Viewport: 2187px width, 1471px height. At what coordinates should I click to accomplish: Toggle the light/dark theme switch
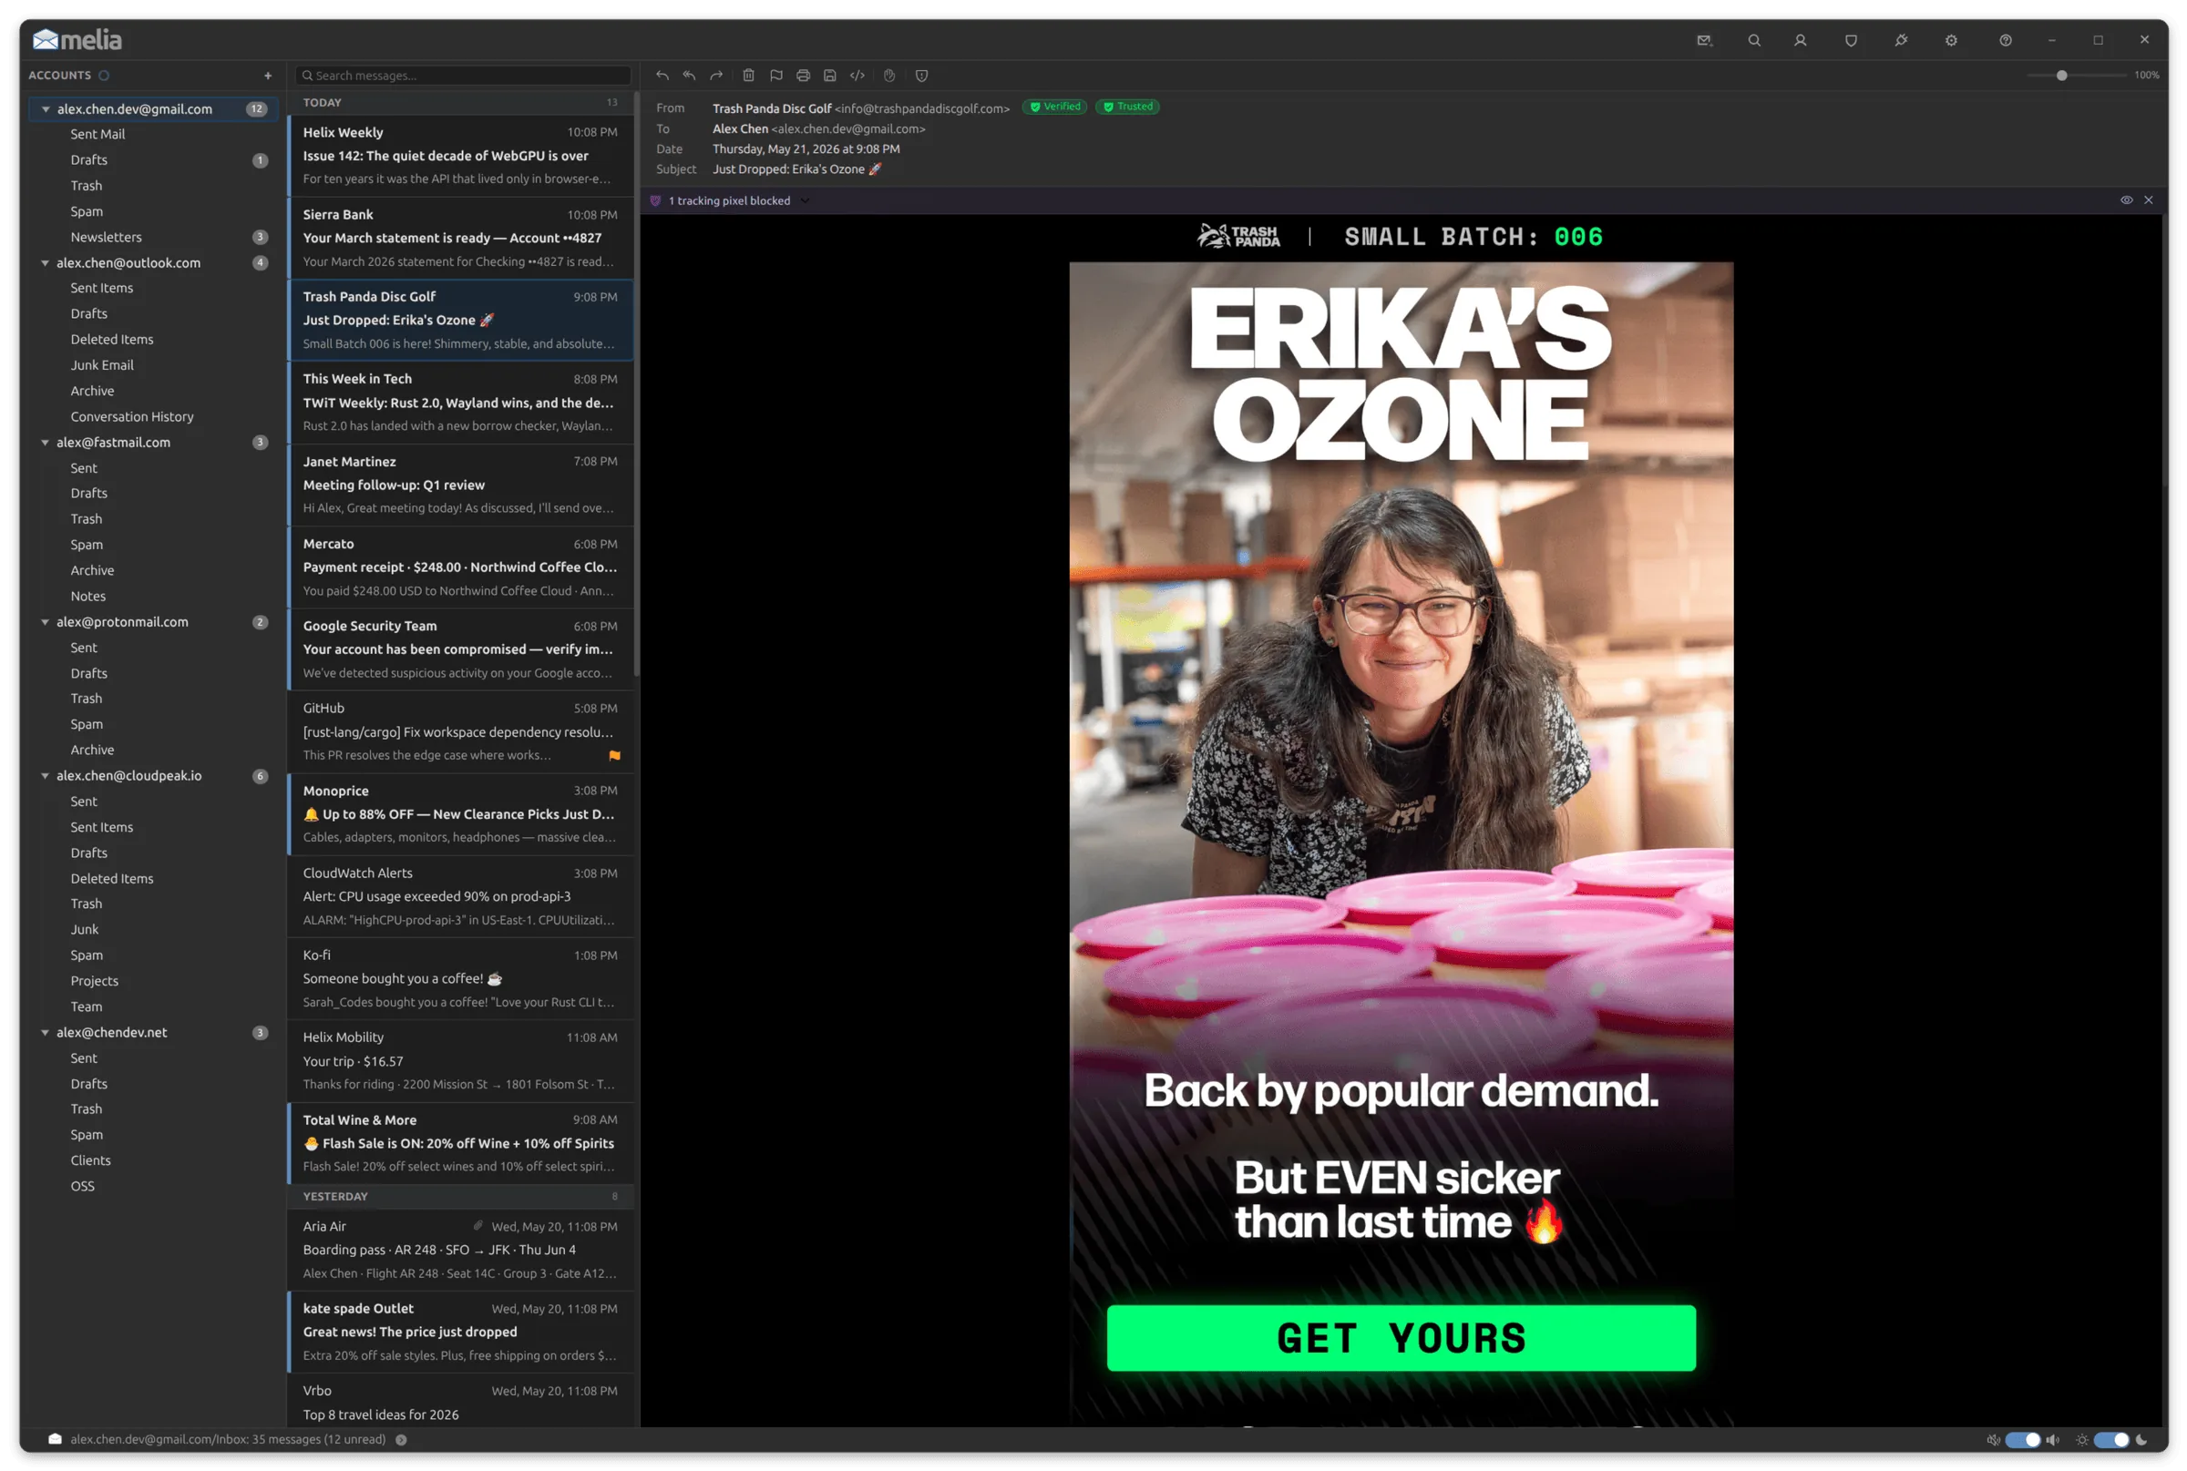(2111, 1439)
